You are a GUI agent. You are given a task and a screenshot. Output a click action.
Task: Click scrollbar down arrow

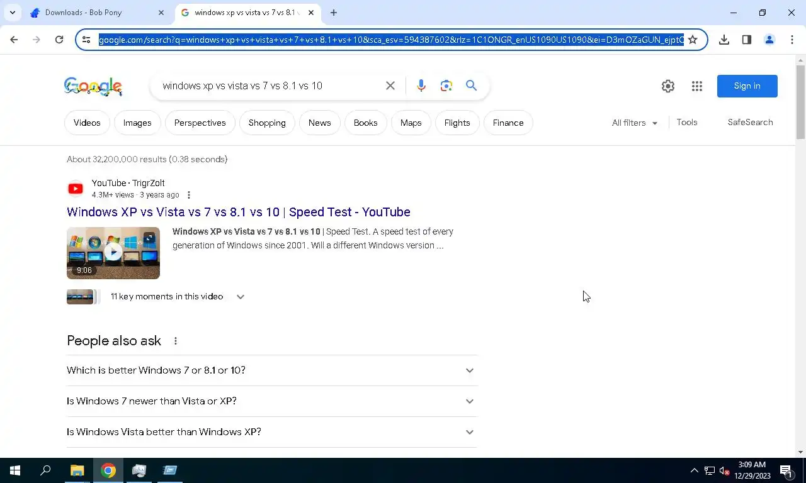click(x=801, y=452)
